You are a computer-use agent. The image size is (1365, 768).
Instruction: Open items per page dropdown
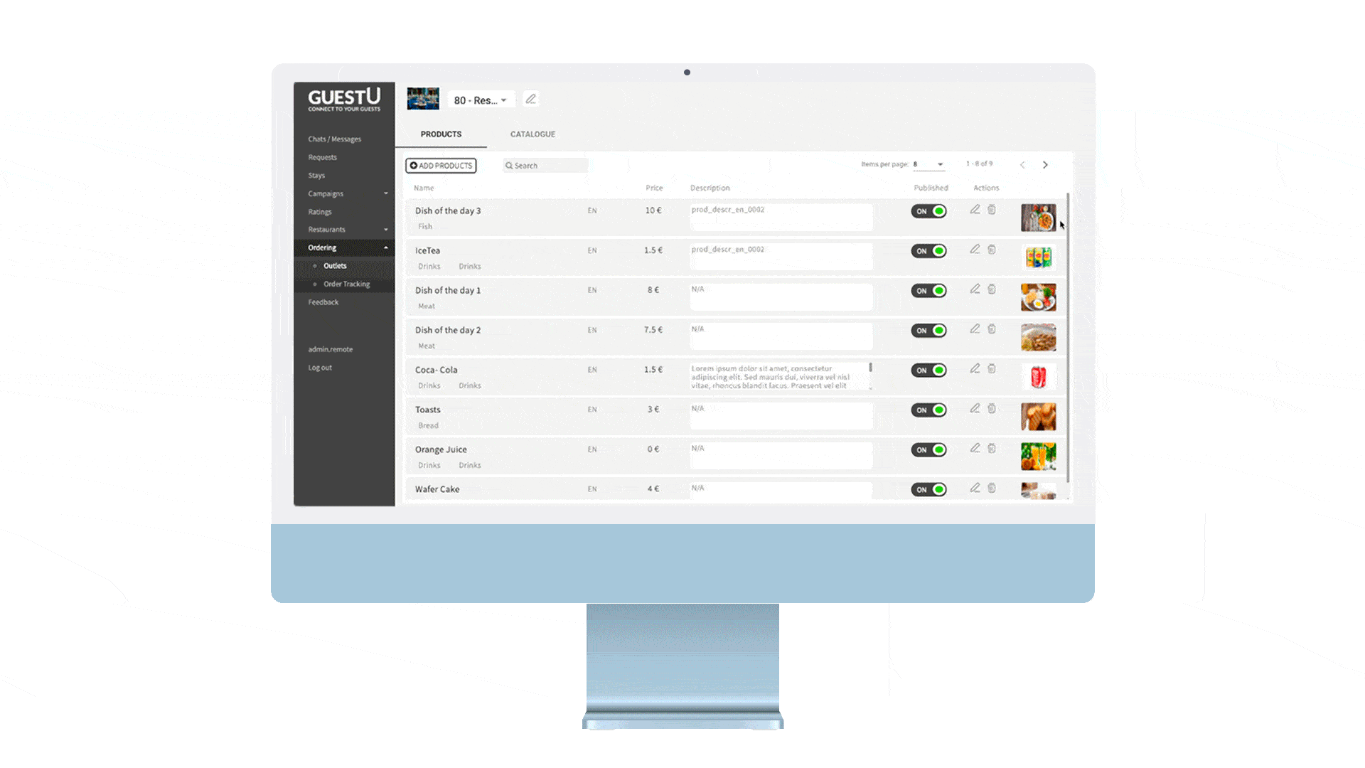(x=928, y=164)
